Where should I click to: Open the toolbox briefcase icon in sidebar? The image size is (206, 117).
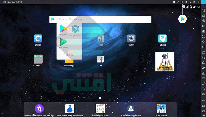(x=204, y=52)
